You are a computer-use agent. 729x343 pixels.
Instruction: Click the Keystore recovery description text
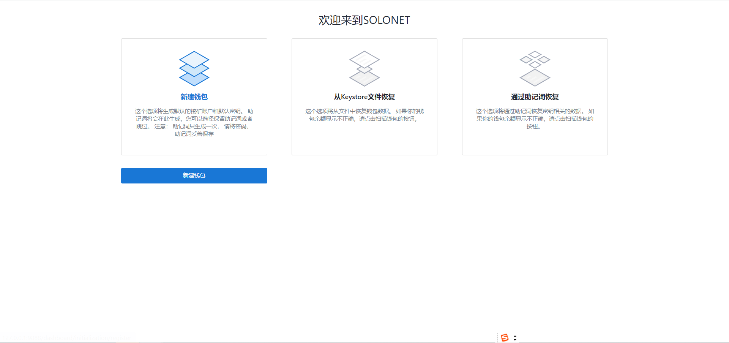click(x=364, y=115)
